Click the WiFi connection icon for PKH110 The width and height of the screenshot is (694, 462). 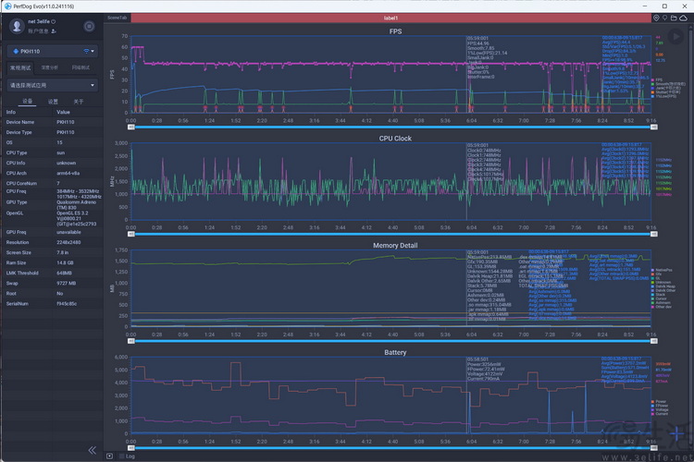pos(86,52)
